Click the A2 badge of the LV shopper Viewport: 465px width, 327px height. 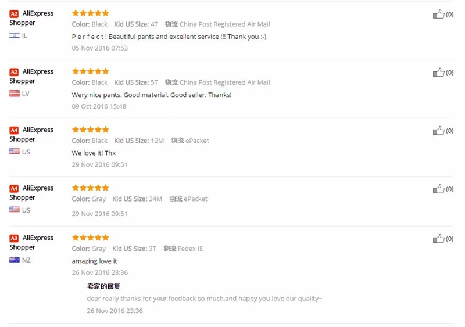[x=14, y=72]
